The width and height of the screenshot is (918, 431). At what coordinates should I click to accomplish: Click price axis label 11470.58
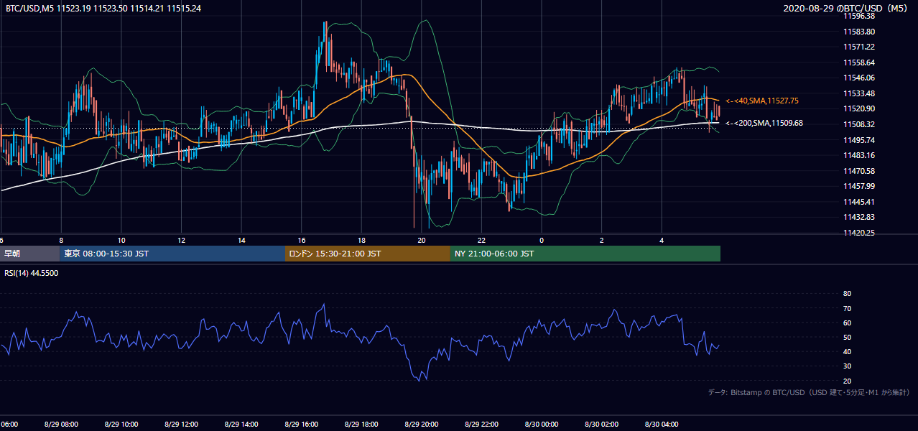coord(859,171)
